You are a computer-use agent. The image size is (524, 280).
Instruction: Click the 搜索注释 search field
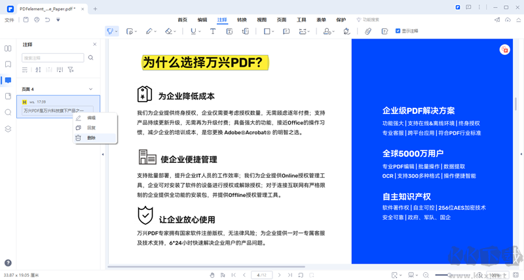coord(52,58)
